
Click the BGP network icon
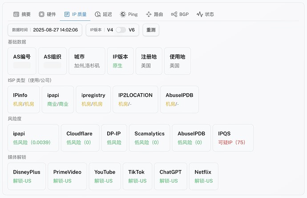tap(174, 14)
